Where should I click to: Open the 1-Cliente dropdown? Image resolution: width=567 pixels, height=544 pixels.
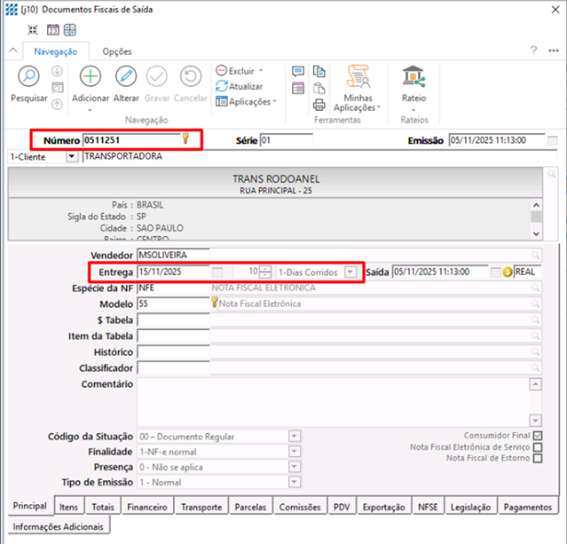(x=72, y=156)
